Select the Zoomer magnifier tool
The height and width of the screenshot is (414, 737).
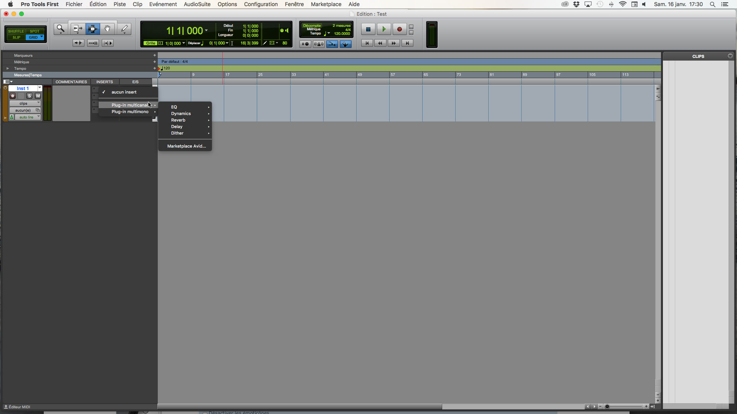(60, 29)
